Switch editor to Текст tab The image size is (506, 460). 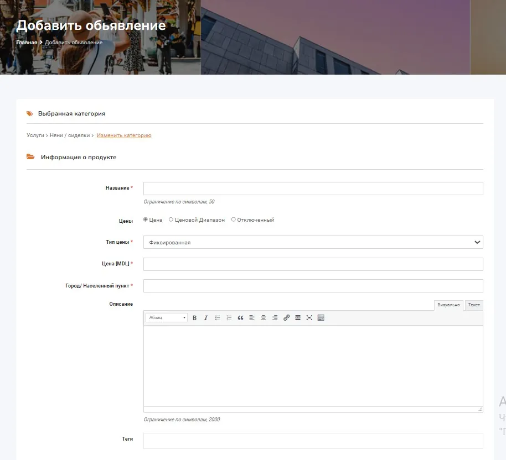[474, 305]
